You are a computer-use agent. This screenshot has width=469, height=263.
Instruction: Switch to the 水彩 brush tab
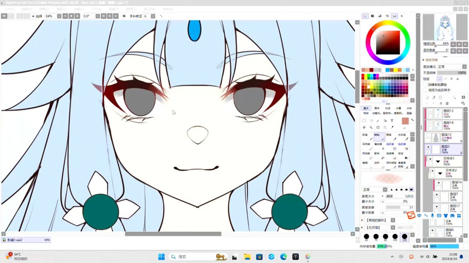(409, 108)
